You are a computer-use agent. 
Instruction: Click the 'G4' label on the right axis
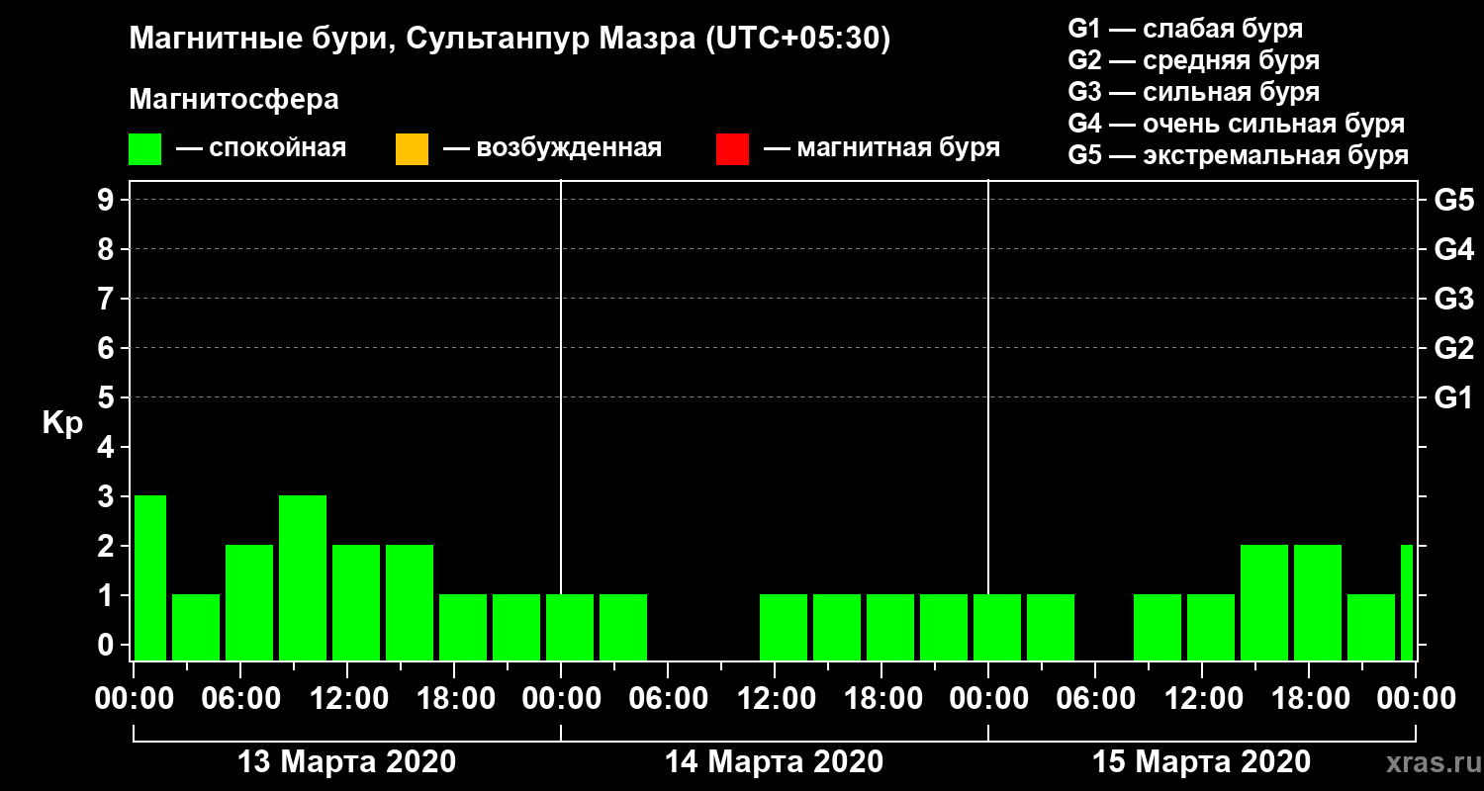point(1453,249)
